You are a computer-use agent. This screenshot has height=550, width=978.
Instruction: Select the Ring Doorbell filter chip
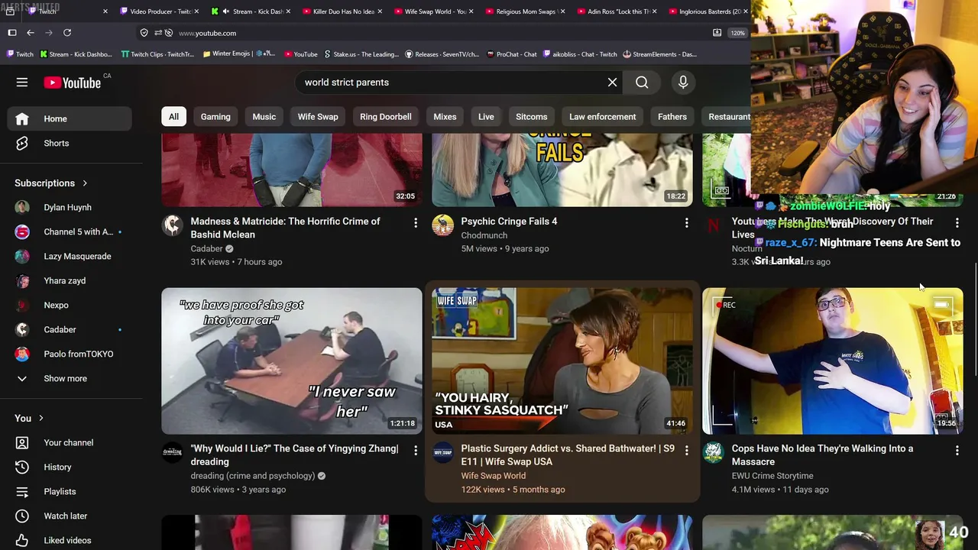pos(386,117)
